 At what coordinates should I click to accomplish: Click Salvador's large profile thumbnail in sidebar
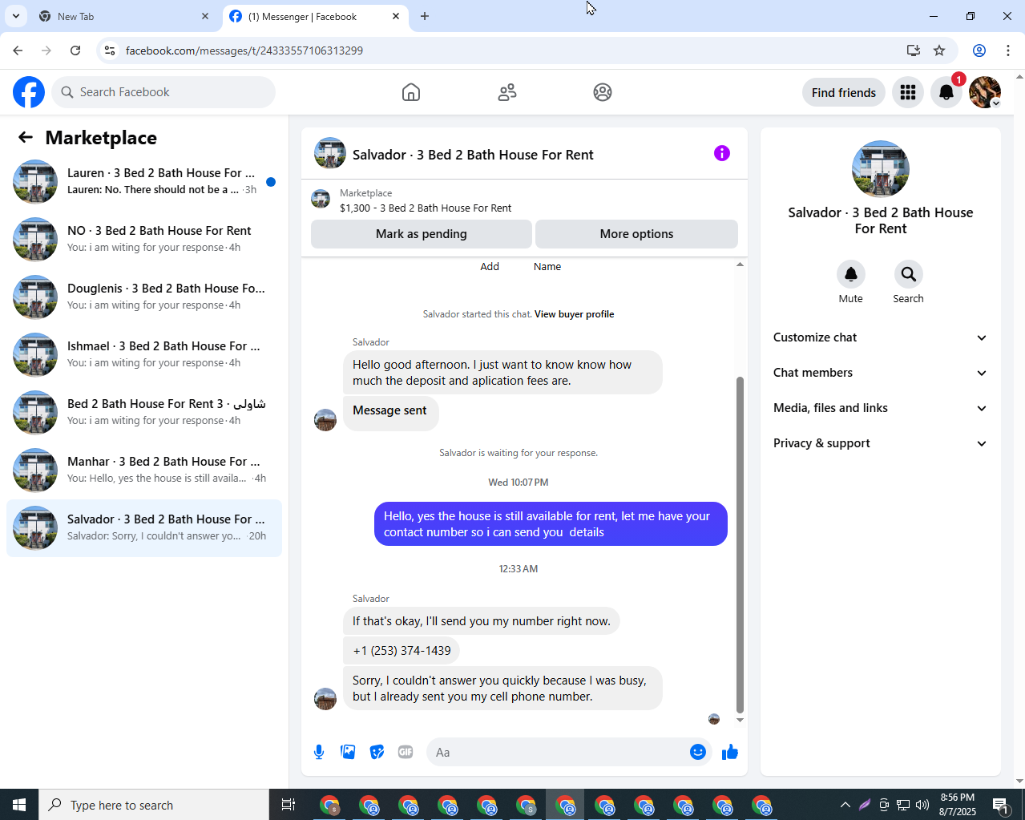(x=881, y=169)
